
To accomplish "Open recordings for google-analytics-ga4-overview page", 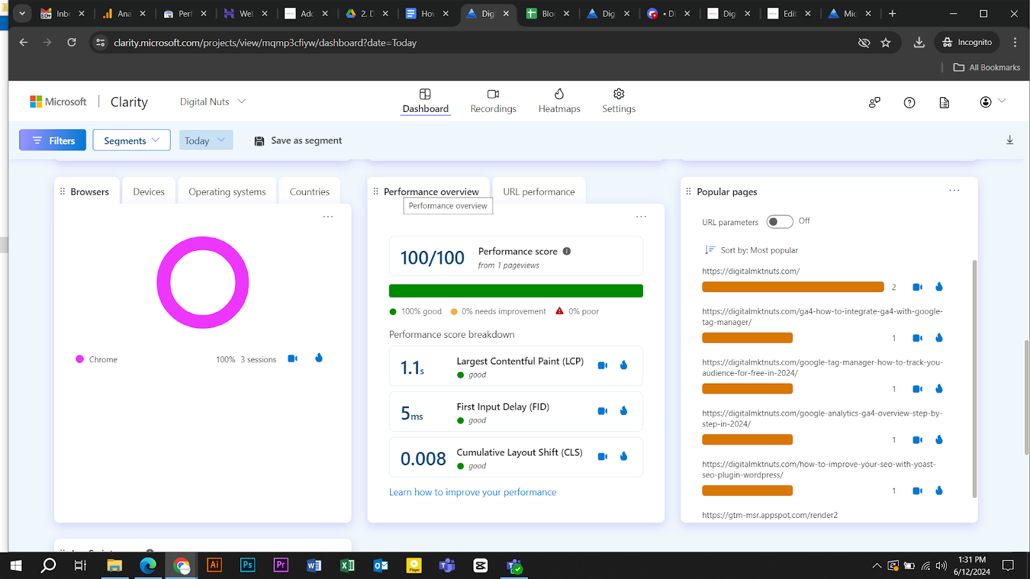I will 917,440.
